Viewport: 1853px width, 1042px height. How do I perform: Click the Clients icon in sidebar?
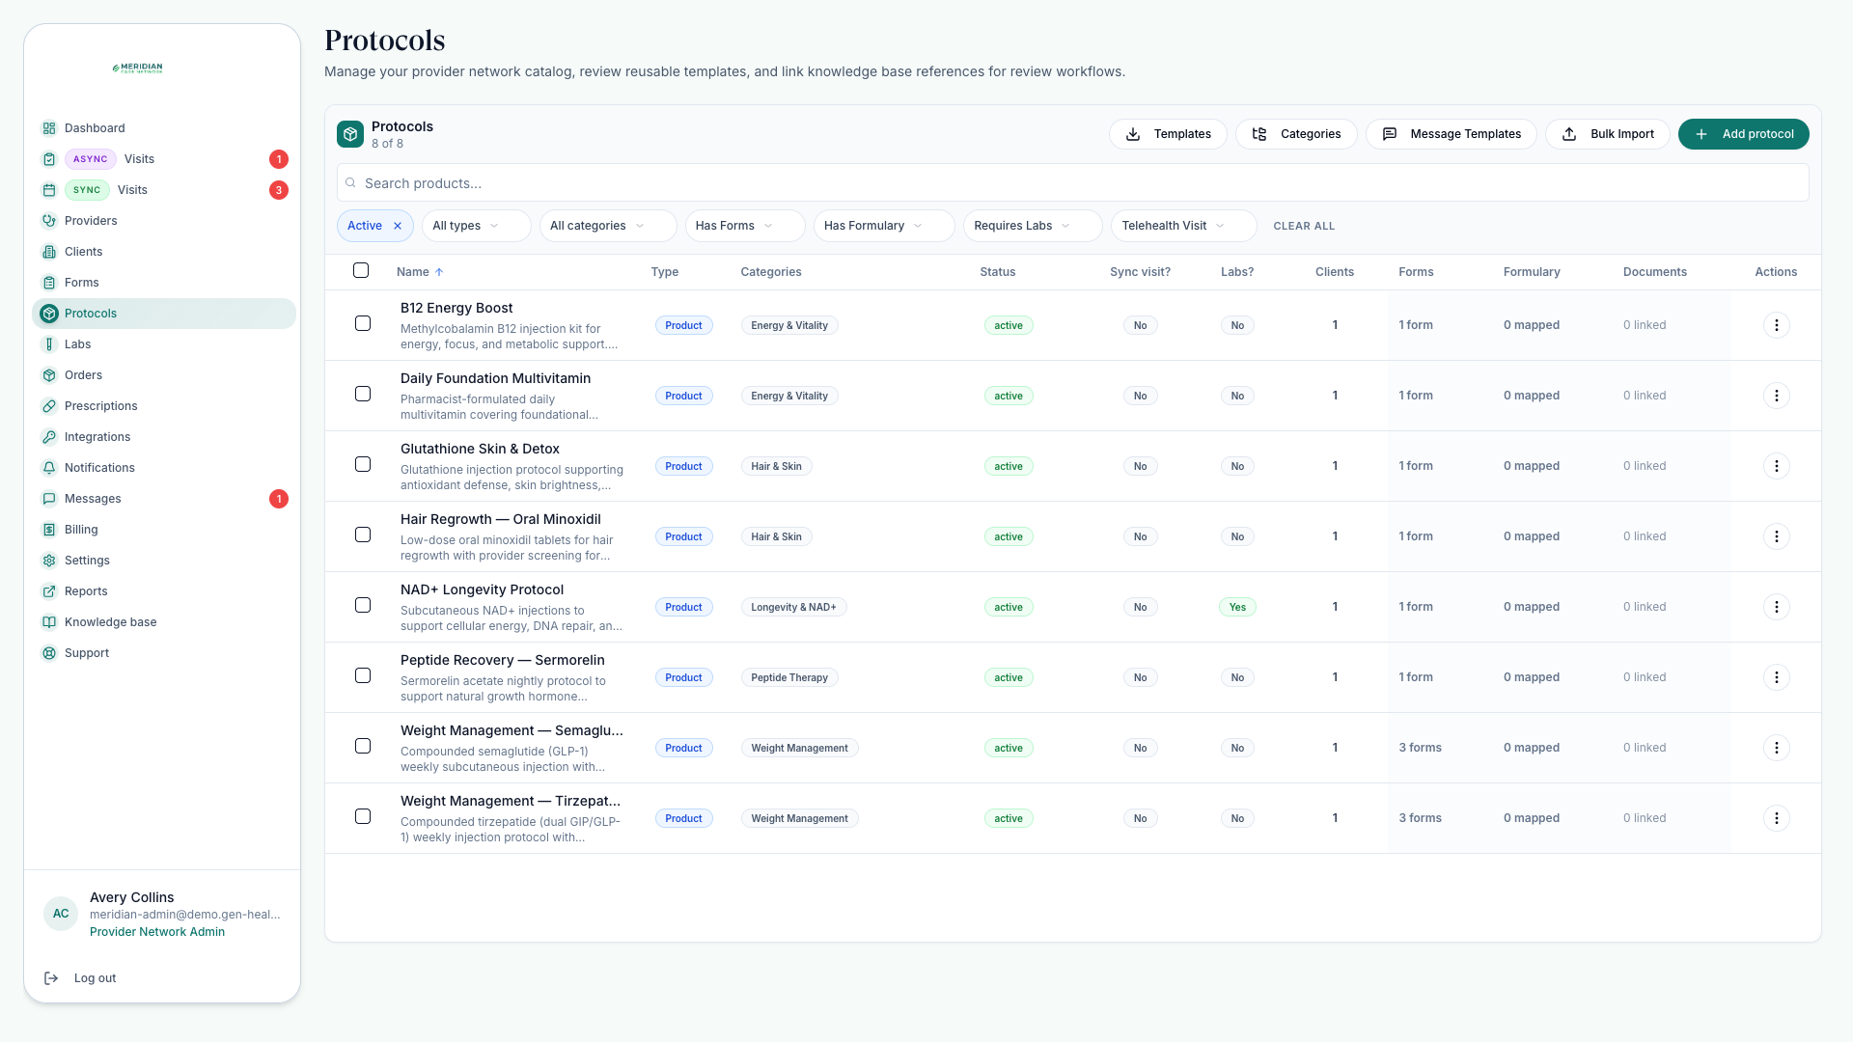coord(49,252)
